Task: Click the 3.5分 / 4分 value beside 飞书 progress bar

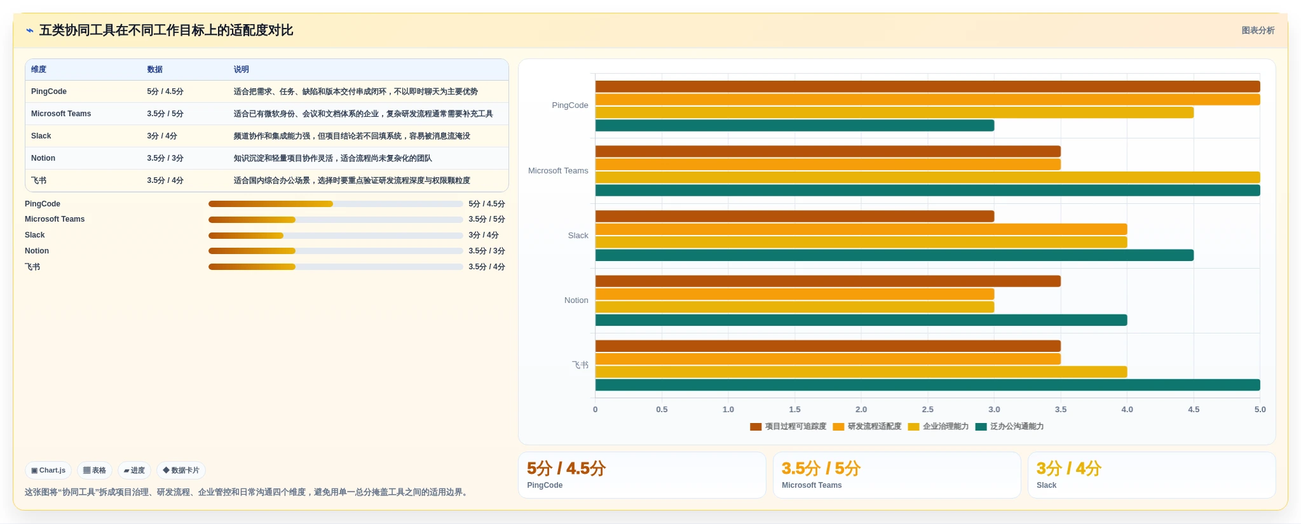Action: [x=487, y=267]
